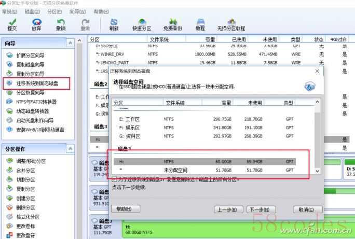Toggle the delete-all-partitions confirmation checkbox
This screenshot has height=239, width=355.
pyautogui.click(x=115, y=179)
